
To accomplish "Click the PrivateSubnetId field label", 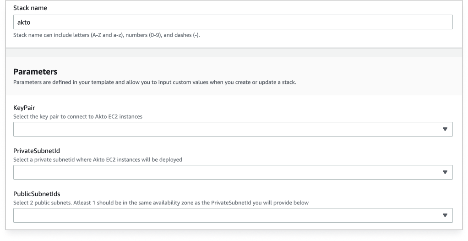I will tap(37, 151).
